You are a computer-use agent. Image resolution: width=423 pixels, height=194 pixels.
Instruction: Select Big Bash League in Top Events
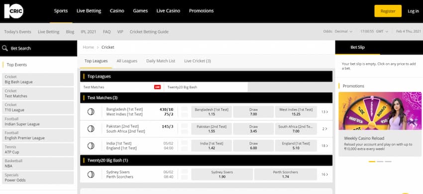[38, 79]
